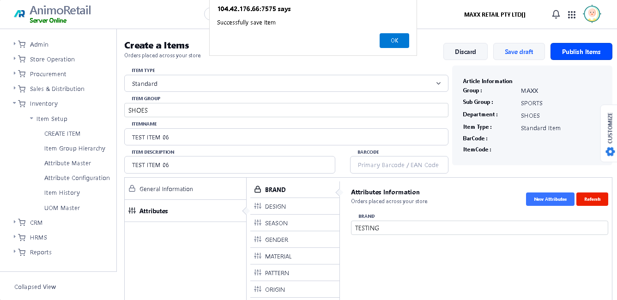Click the lock icon beside General Information
The image size is (617, 300).
pyautogui.click(x=132, y=189)
